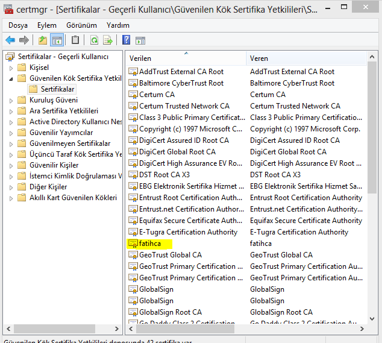Go back with the blue Back arrow
This screenshot has height=343, width=382.
pos(10,40)
